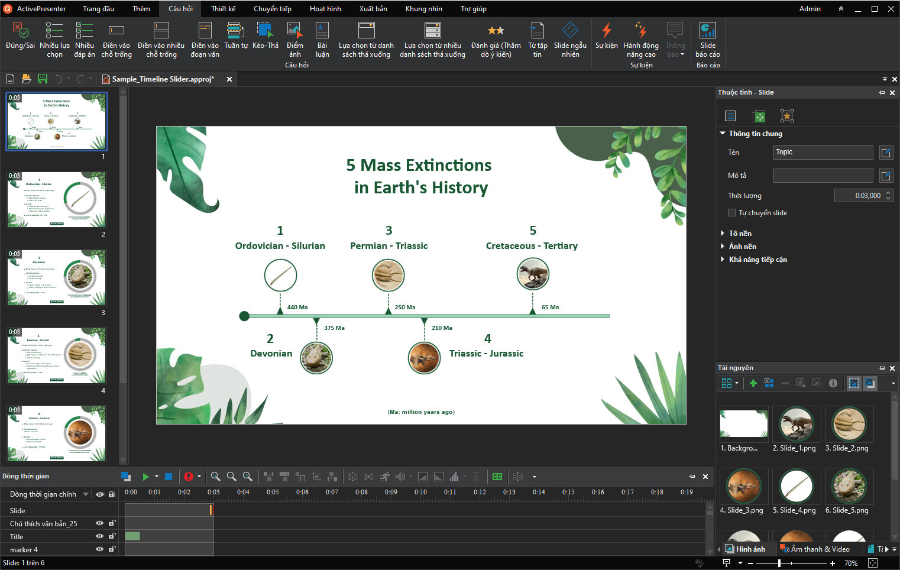
Task: Play the timeline preview
Action: point(145,477)
